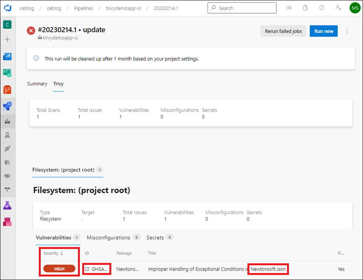Click the failed run status icon
The width and height of the screenshot is (363, 280).
tap(31, 31)
